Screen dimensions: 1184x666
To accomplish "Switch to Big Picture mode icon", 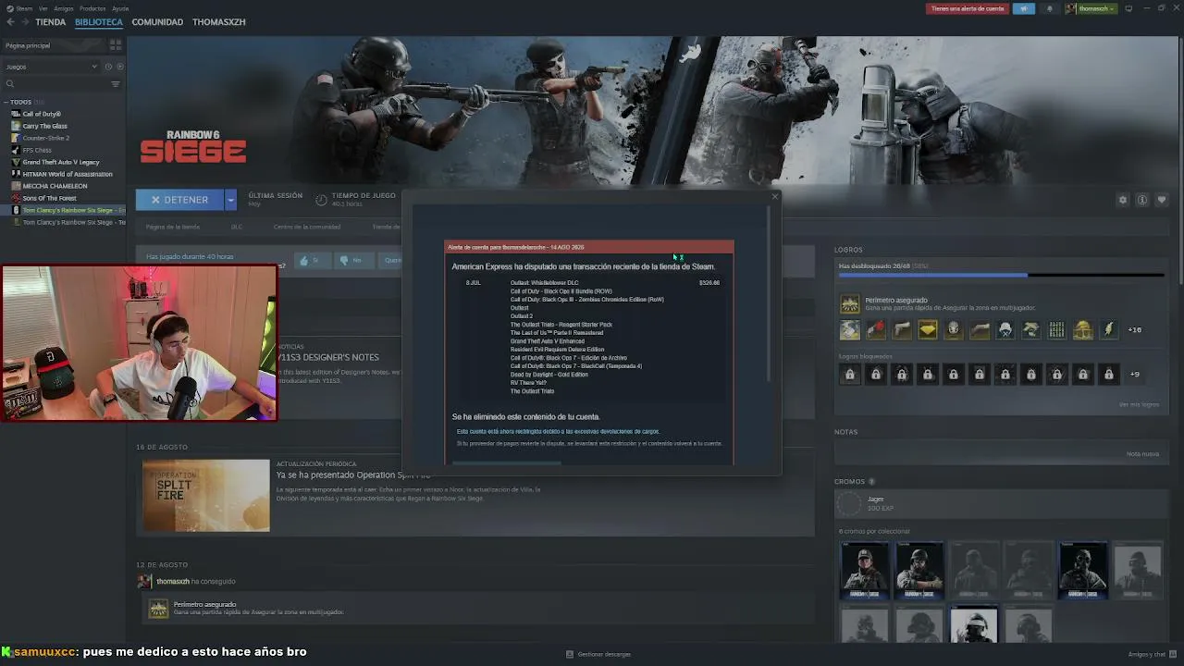I will click(1128, 8).
